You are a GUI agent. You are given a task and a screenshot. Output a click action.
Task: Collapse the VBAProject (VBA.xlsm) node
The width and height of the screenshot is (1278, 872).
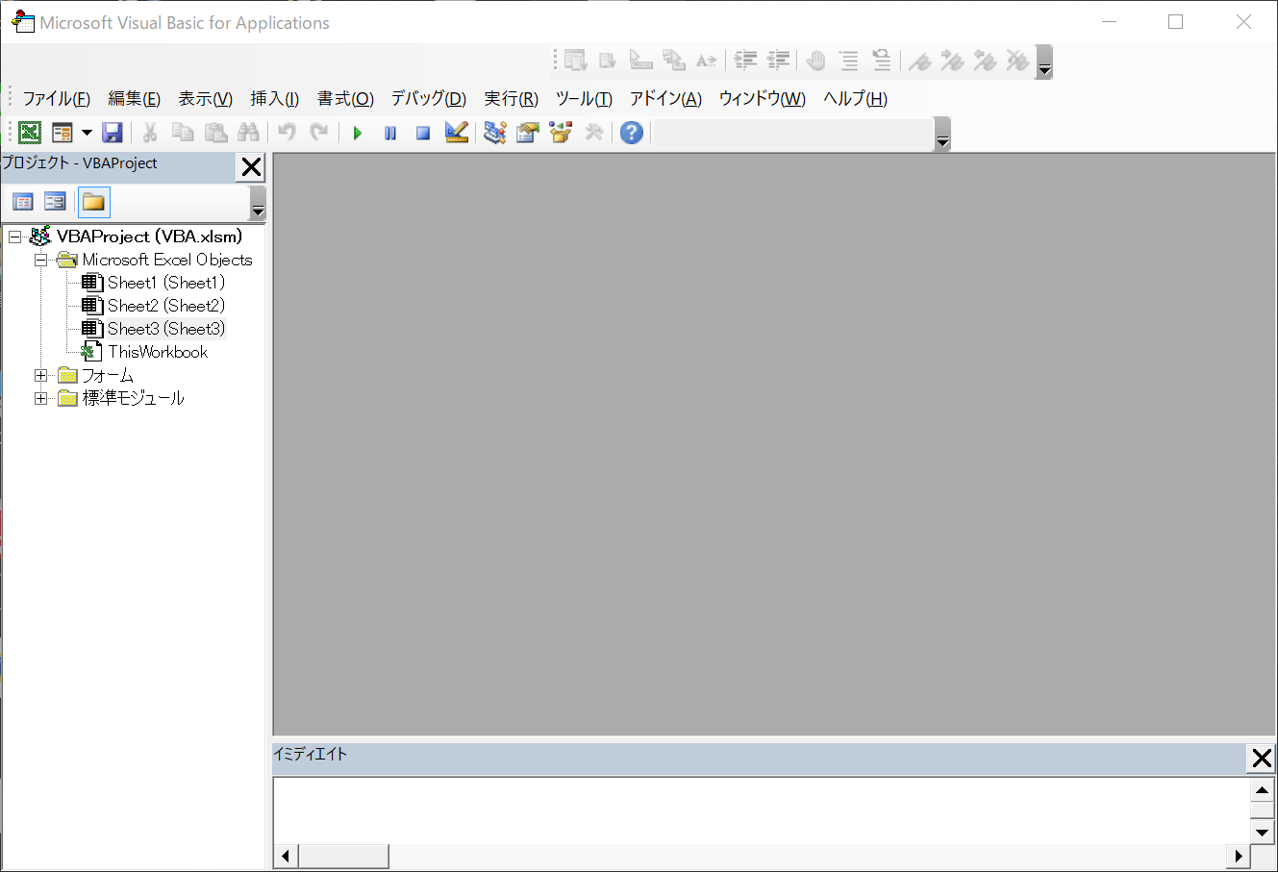(x=15, y=236)
